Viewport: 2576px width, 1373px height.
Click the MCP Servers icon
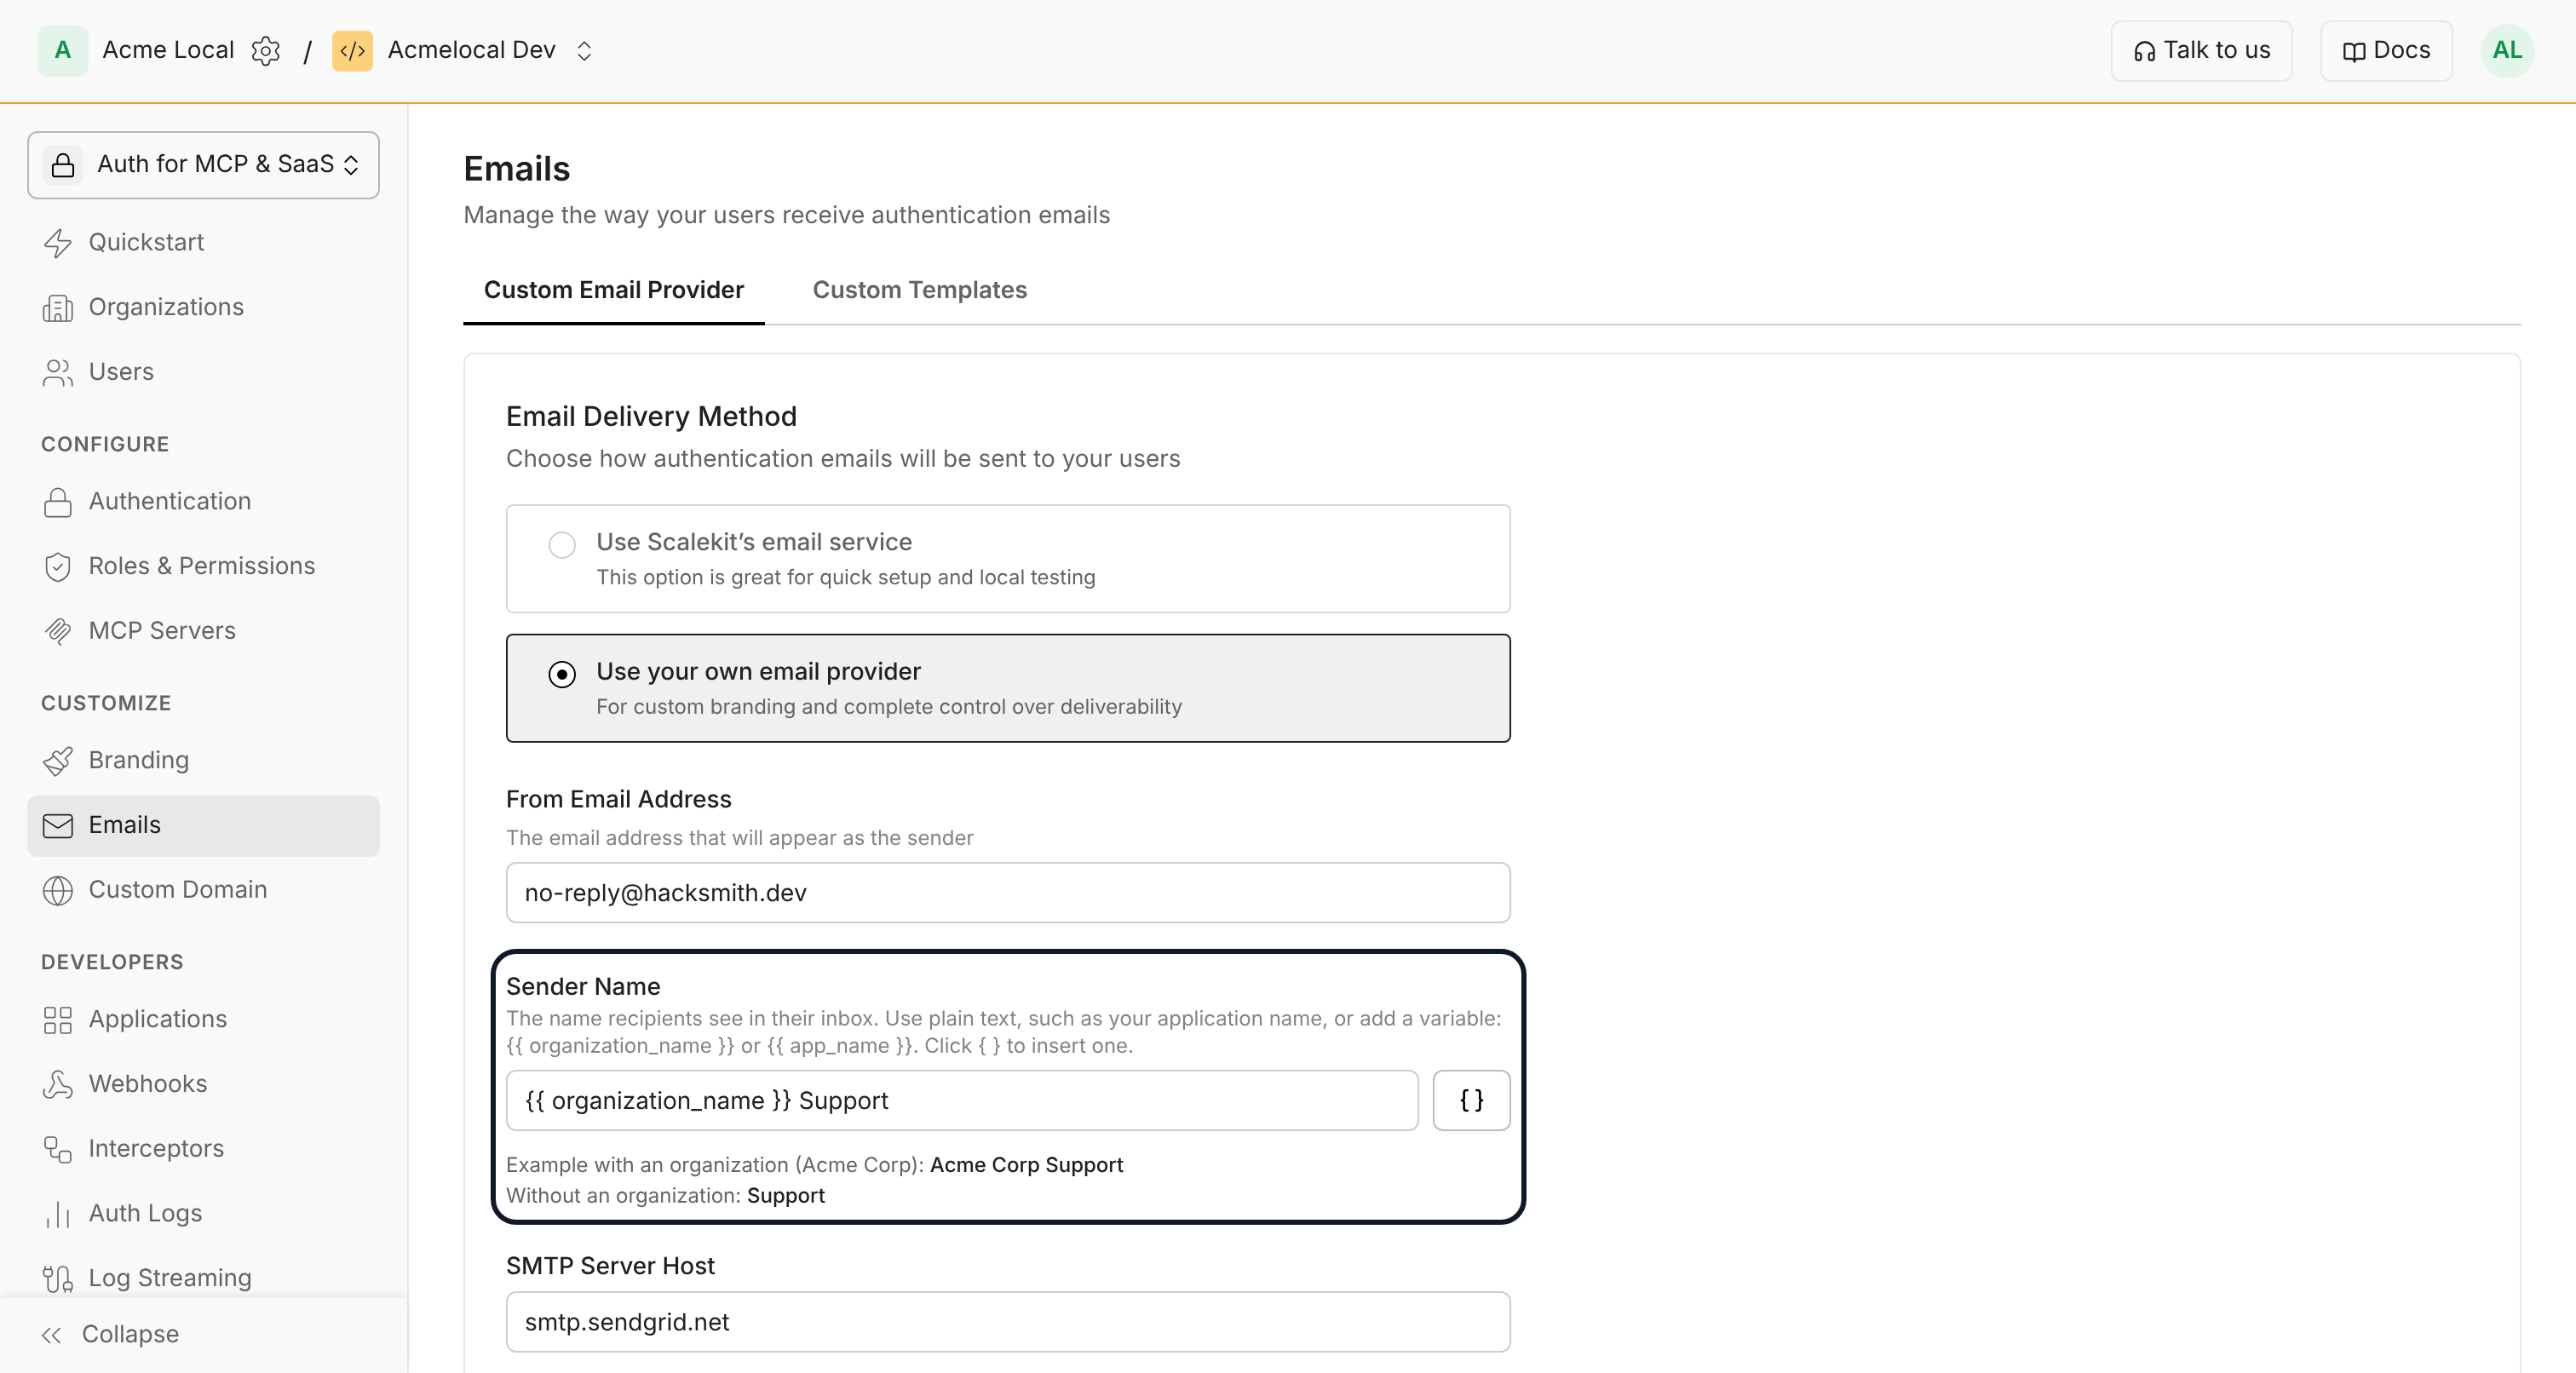[58, 631]
